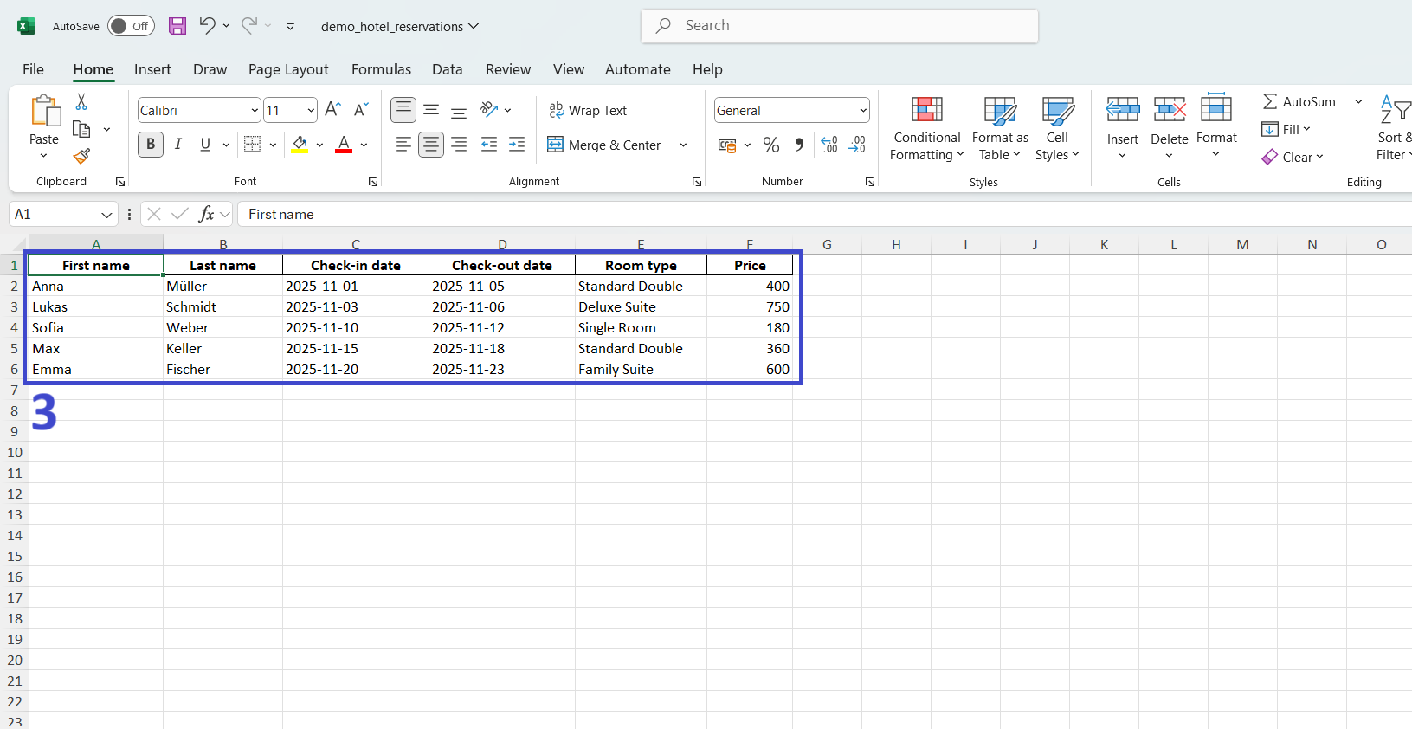The height and width of the screenshot is (729, 1412).
Task: Click the Align Right icon
Action: click(459, 145)
